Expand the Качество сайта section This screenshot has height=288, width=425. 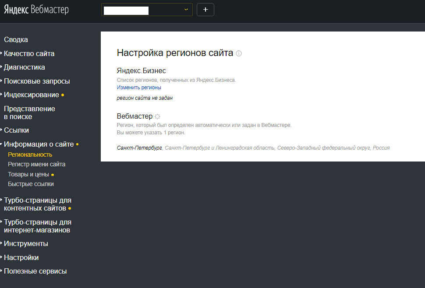pyautogui.click(x=29, y=53)
